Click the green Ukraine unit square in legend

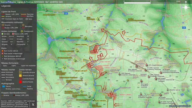click(2, 34)
